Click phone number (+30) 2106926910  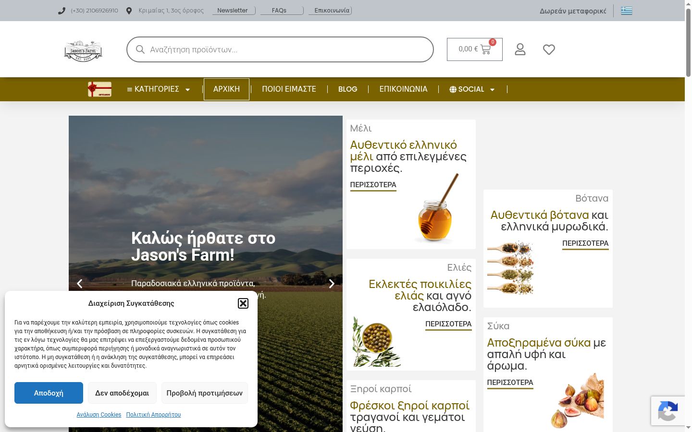click(x=94, y=11)
